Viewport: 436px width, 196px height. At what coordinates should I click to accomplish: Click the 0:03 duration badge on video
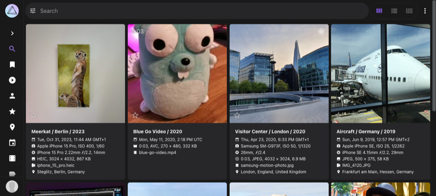(x=138, y=31)
